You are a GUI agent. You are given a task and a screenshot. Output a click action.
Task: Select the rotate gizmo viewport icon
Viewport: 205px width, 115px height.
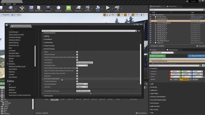[x=107, y=15]
